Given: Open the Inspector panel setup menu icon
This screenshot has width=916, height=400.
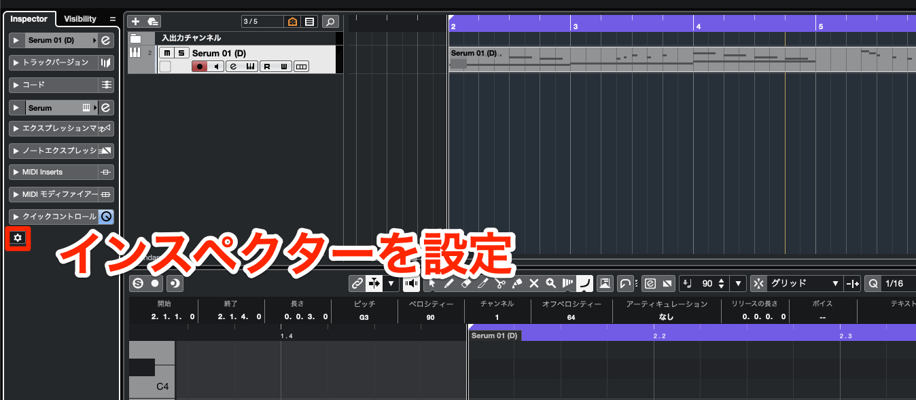Looking at the screenshot, I should coord(113,19).
